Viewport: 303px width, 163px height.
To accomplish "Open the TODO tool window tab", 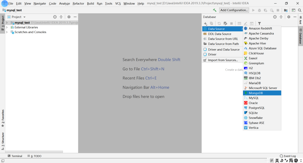I will [35, 156].
